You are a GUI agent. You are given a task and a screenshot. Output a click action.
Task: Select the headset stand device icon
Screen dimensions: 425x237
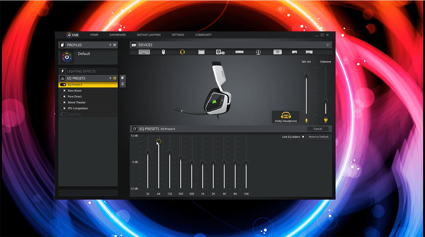click(x=258, y=52)
